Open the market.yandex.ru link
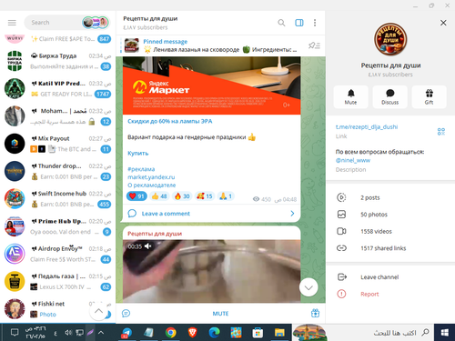455x341 pixels. tap(151, 177)
